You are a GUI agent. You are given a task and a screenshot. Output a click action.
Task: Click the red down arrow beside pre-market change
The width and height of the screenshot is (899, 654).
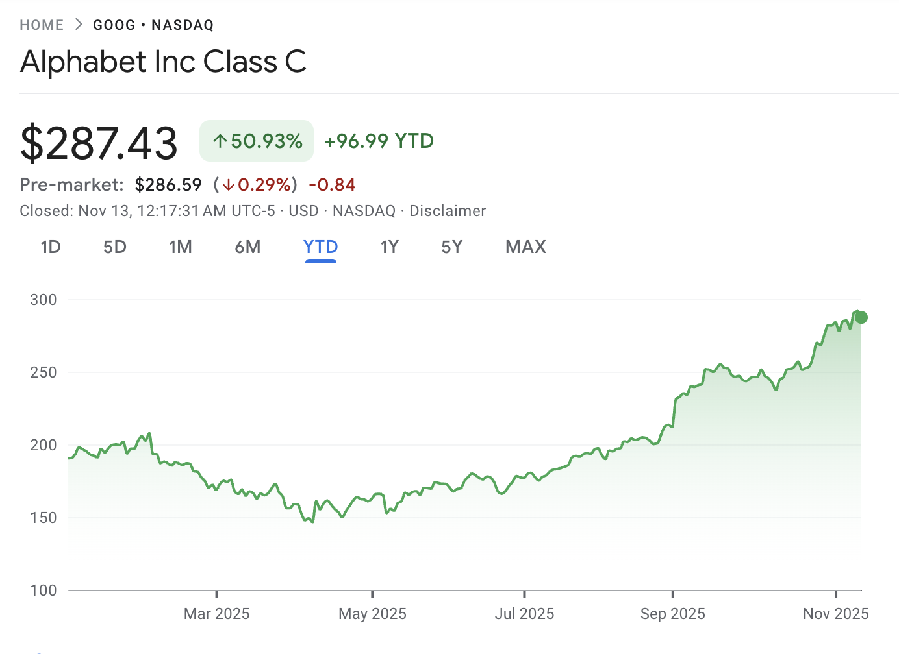228,185
